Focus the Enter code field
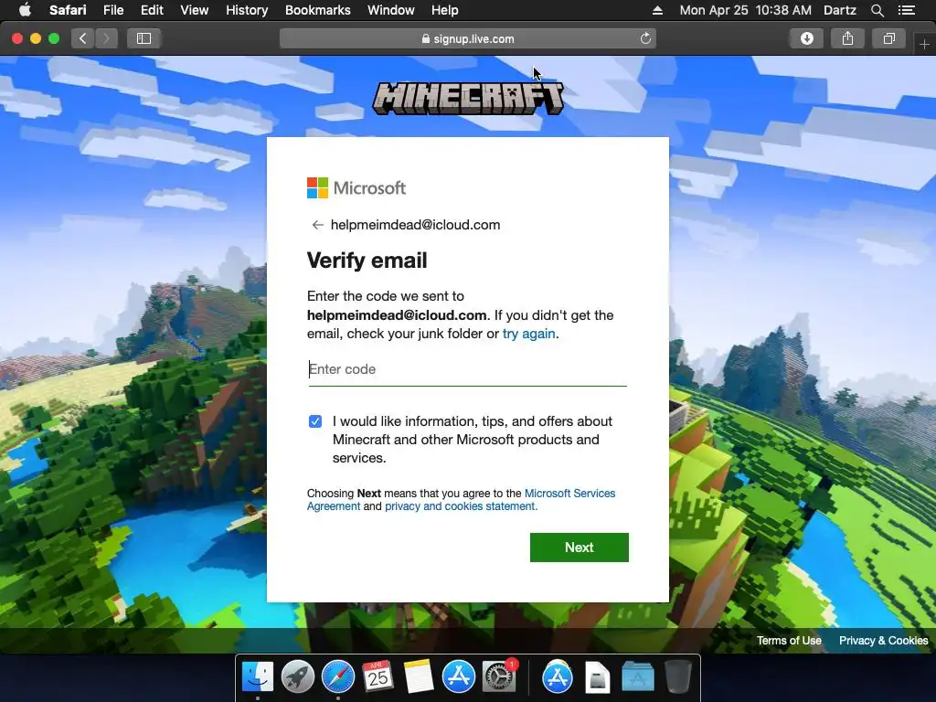This screenshot has width=936, height=702. pos(467,369)
